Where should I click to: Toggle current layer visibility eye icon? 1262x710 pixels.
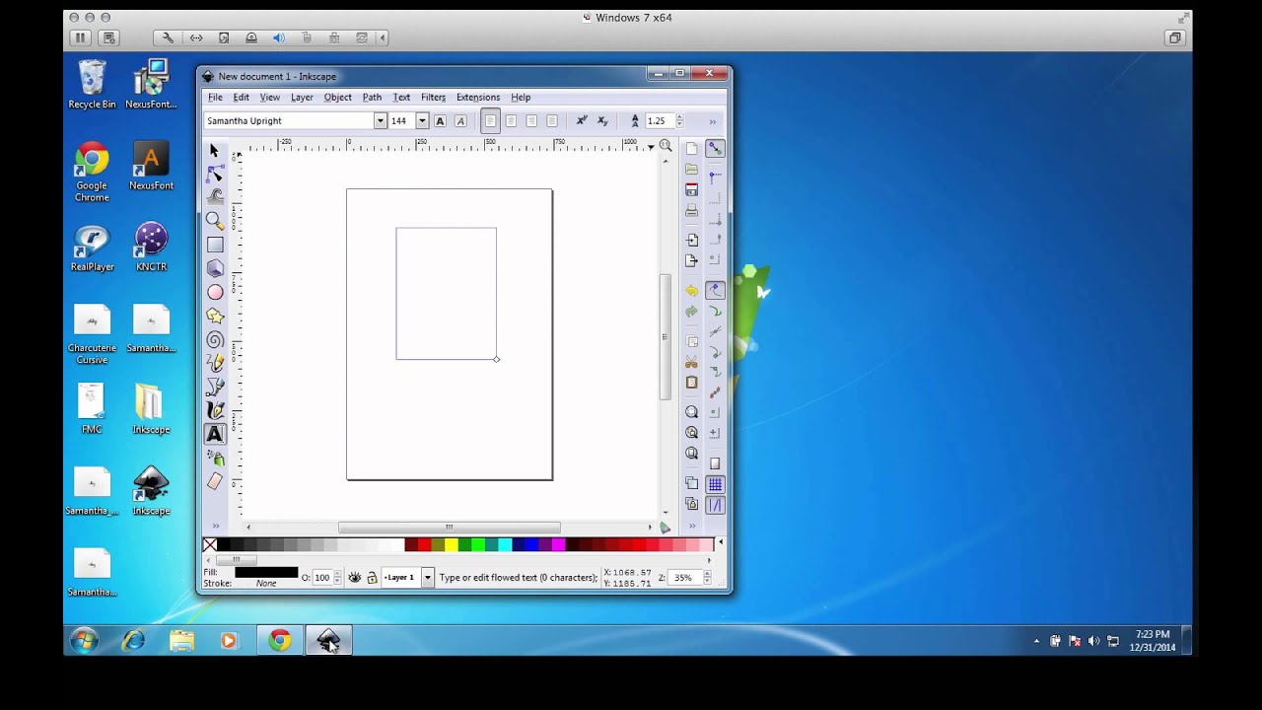(354, 578)
